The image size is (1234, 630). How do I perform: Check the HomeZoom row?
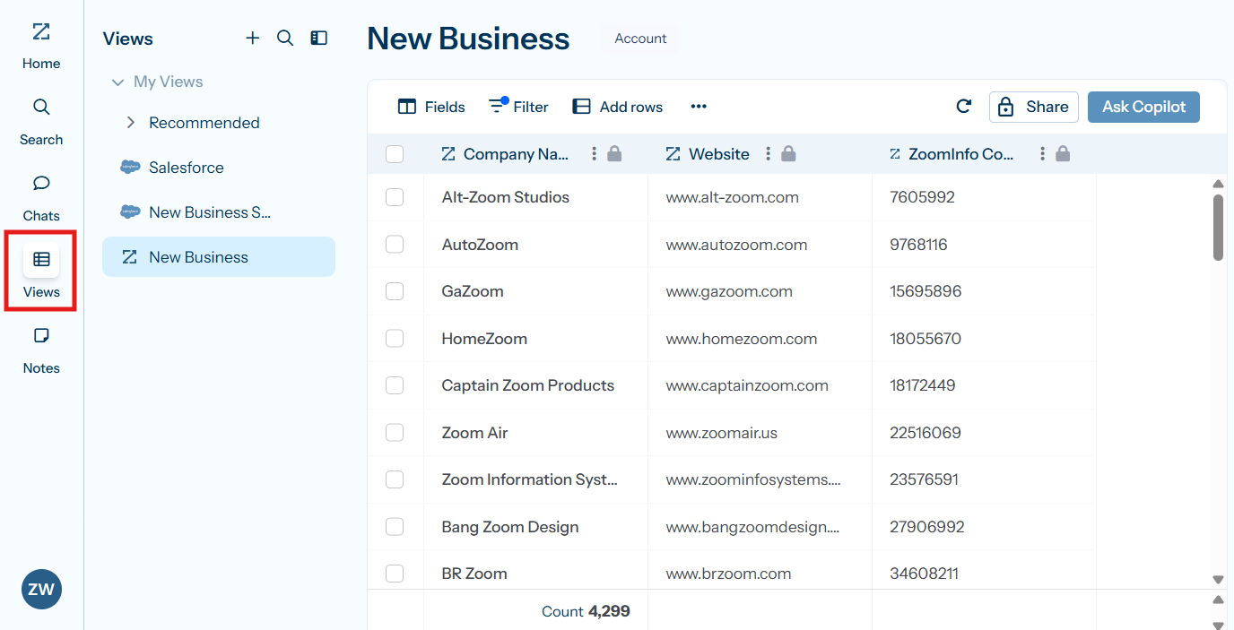[x=395, y=339]
